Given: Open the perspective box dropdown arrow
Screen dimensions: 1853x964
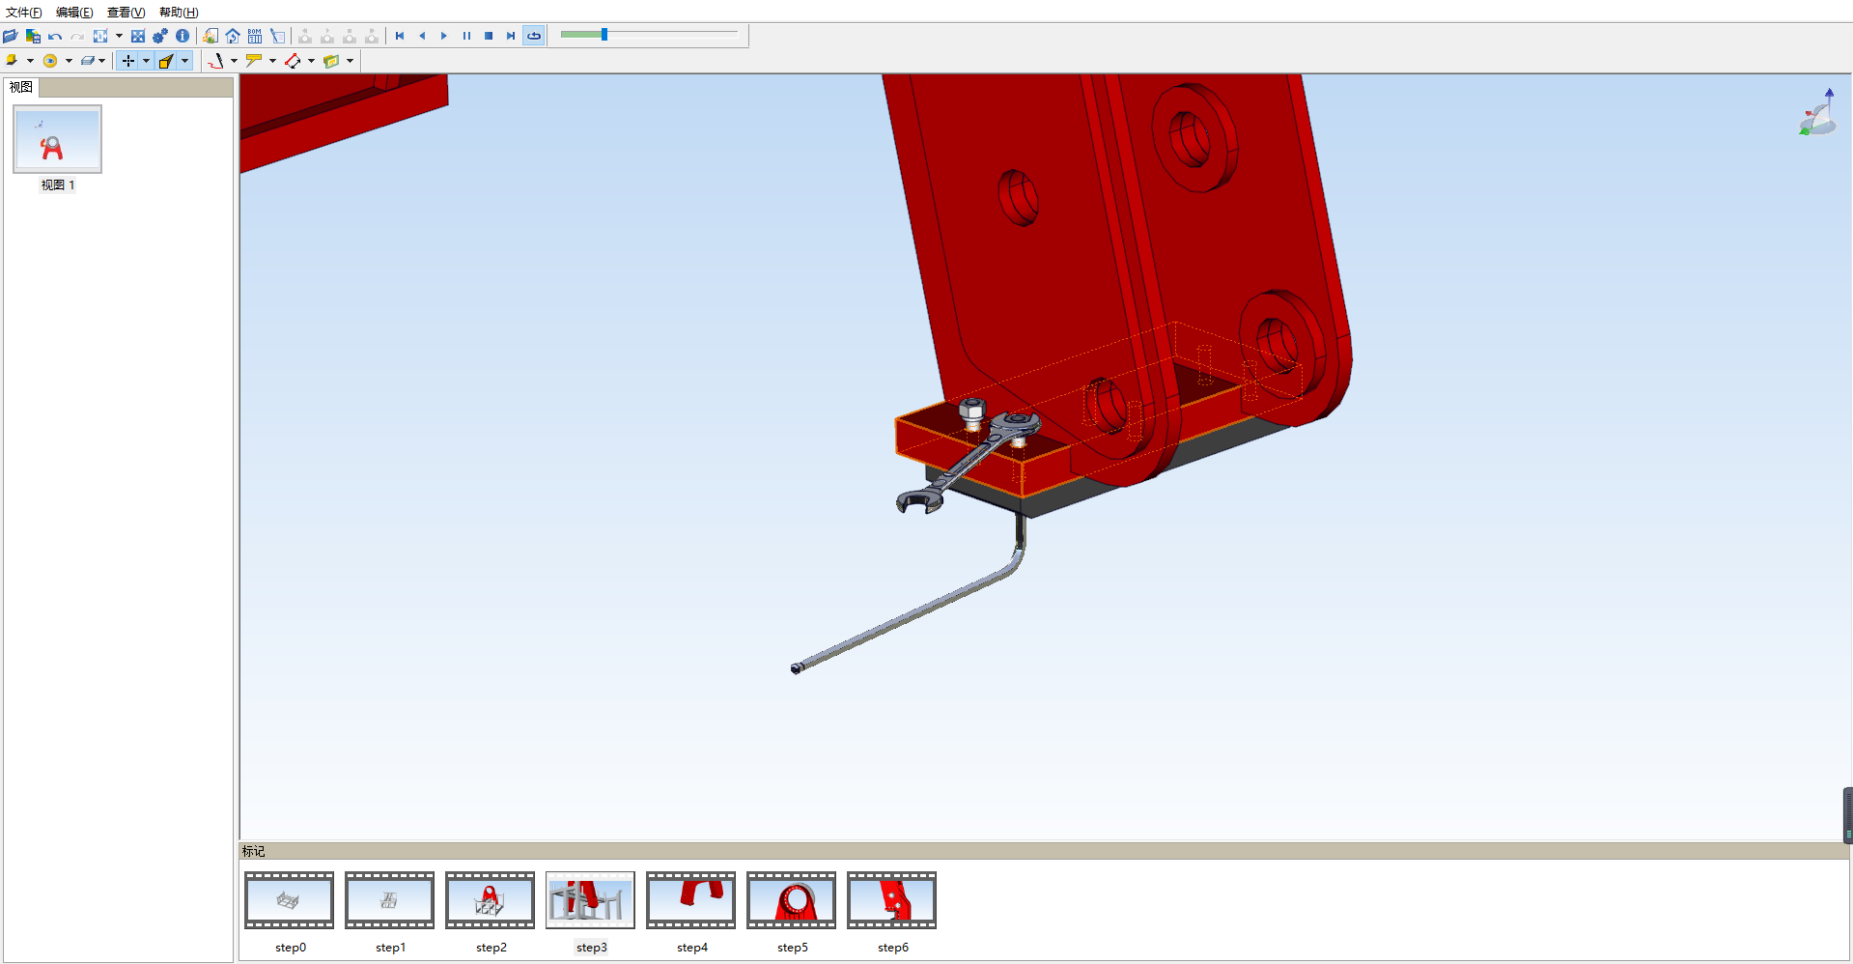Looking at the screenshot, I should pyautogui.click(x=184, y=61).
